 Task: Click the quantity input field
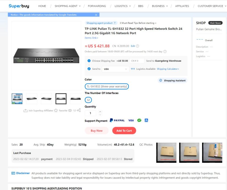pyautogui.click(x=90, y=113)
